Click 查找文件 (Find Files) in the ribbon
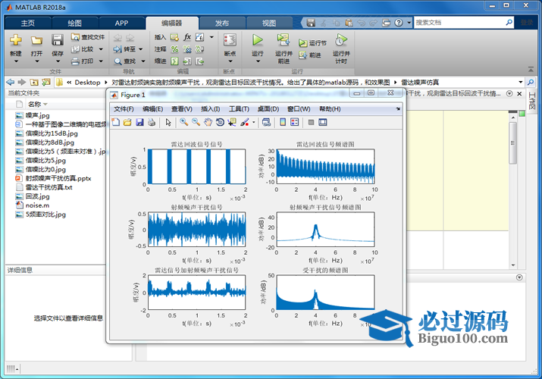 [88, 37]
